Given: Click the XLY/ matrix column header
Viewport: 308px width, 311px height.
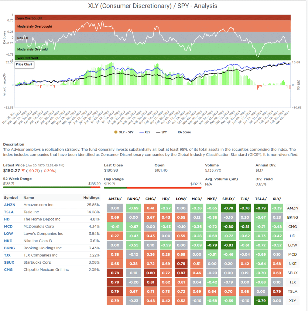Looking at the screenshot, I should (x=277, y=199).
